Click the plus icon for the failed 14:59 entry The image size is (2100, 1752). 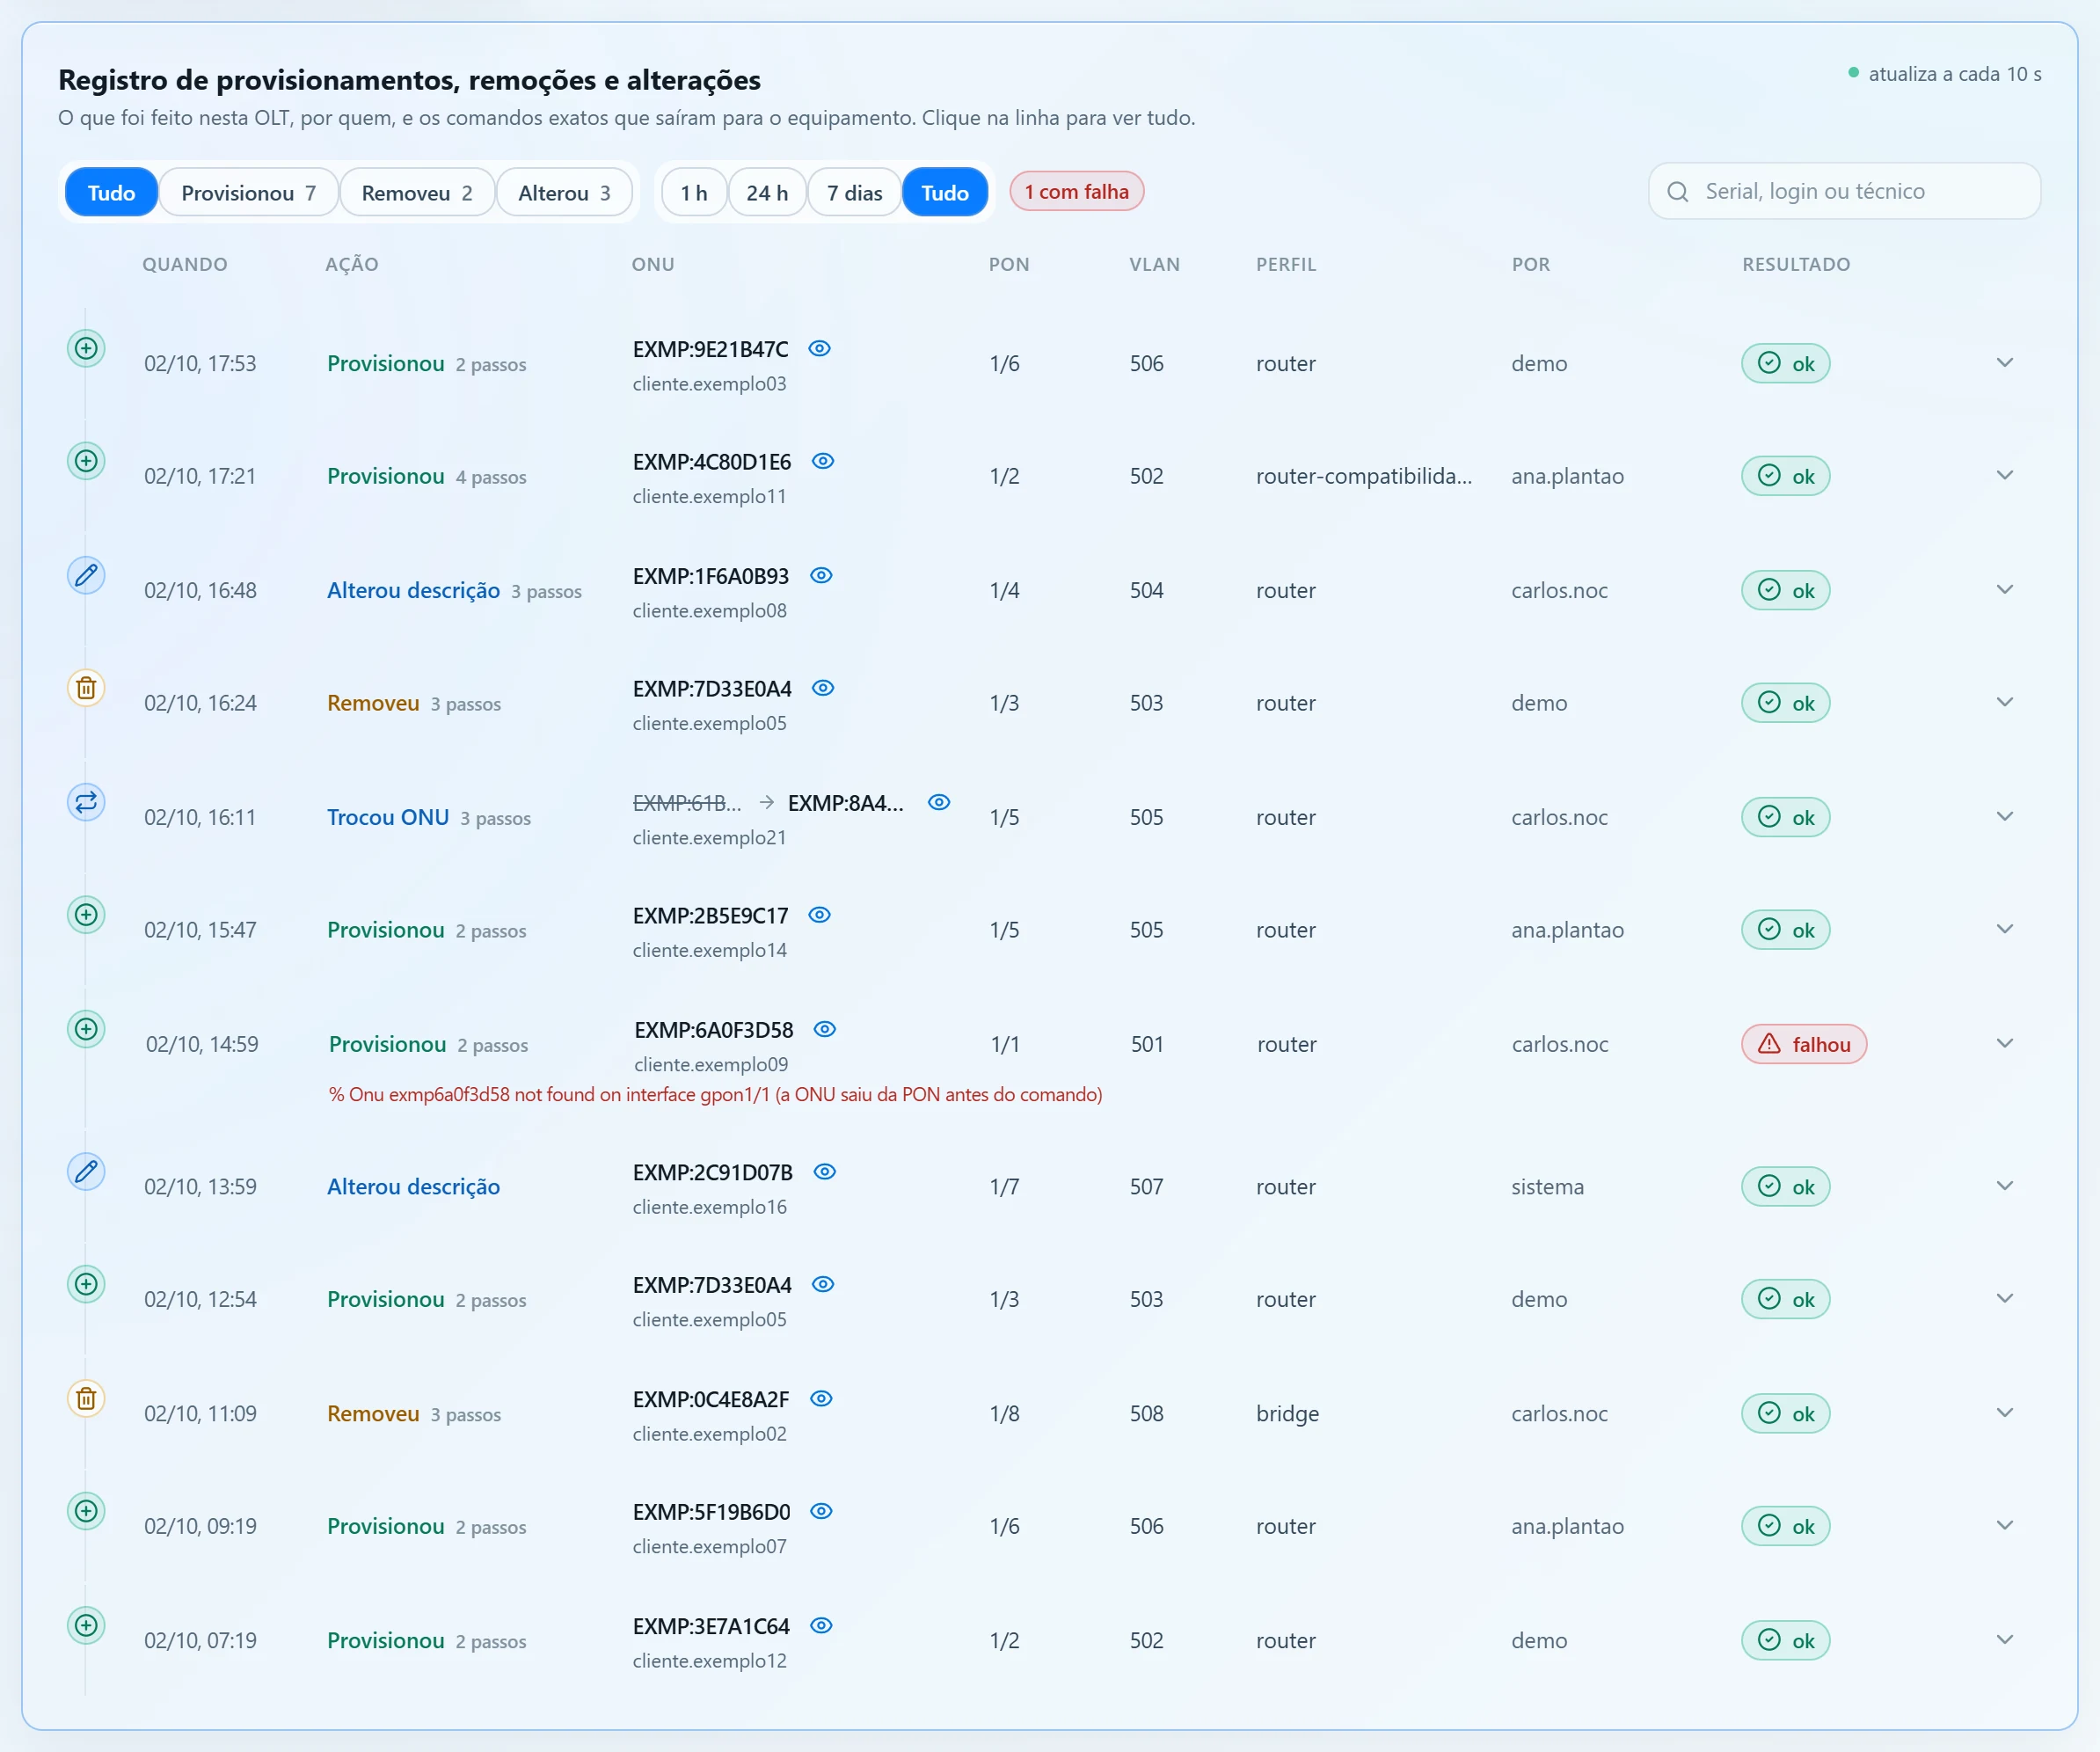[x=86, y=1029]
